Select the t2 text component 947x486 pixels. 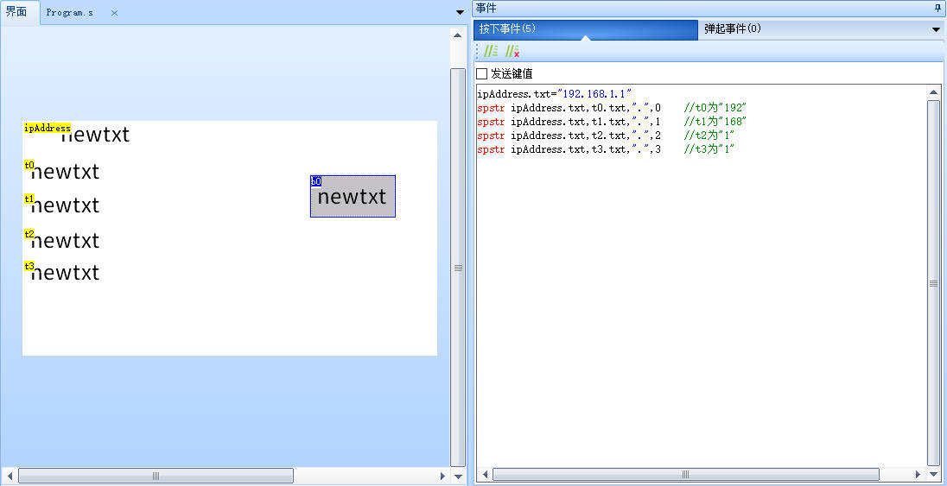click(x=65, y=240)
